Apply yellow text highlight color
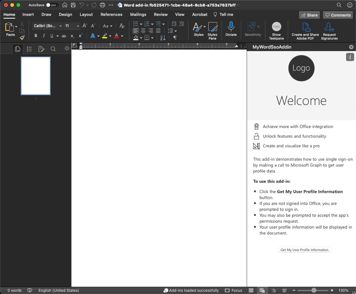This screenshot has width=356, height=294. tap(105, 36)
